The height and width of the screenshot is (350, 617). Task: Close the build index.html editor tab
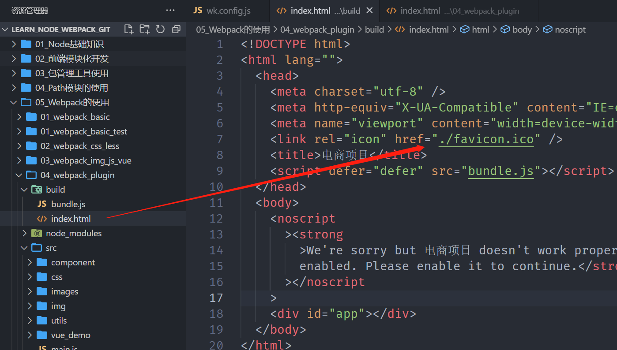[x=370, y=11]
